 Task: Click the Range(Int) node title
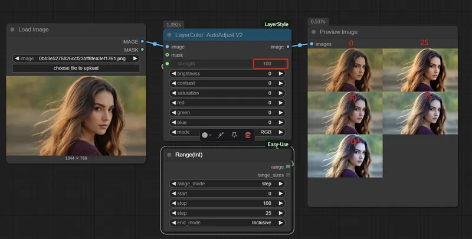pyautogui.click(x=189, y=155)
